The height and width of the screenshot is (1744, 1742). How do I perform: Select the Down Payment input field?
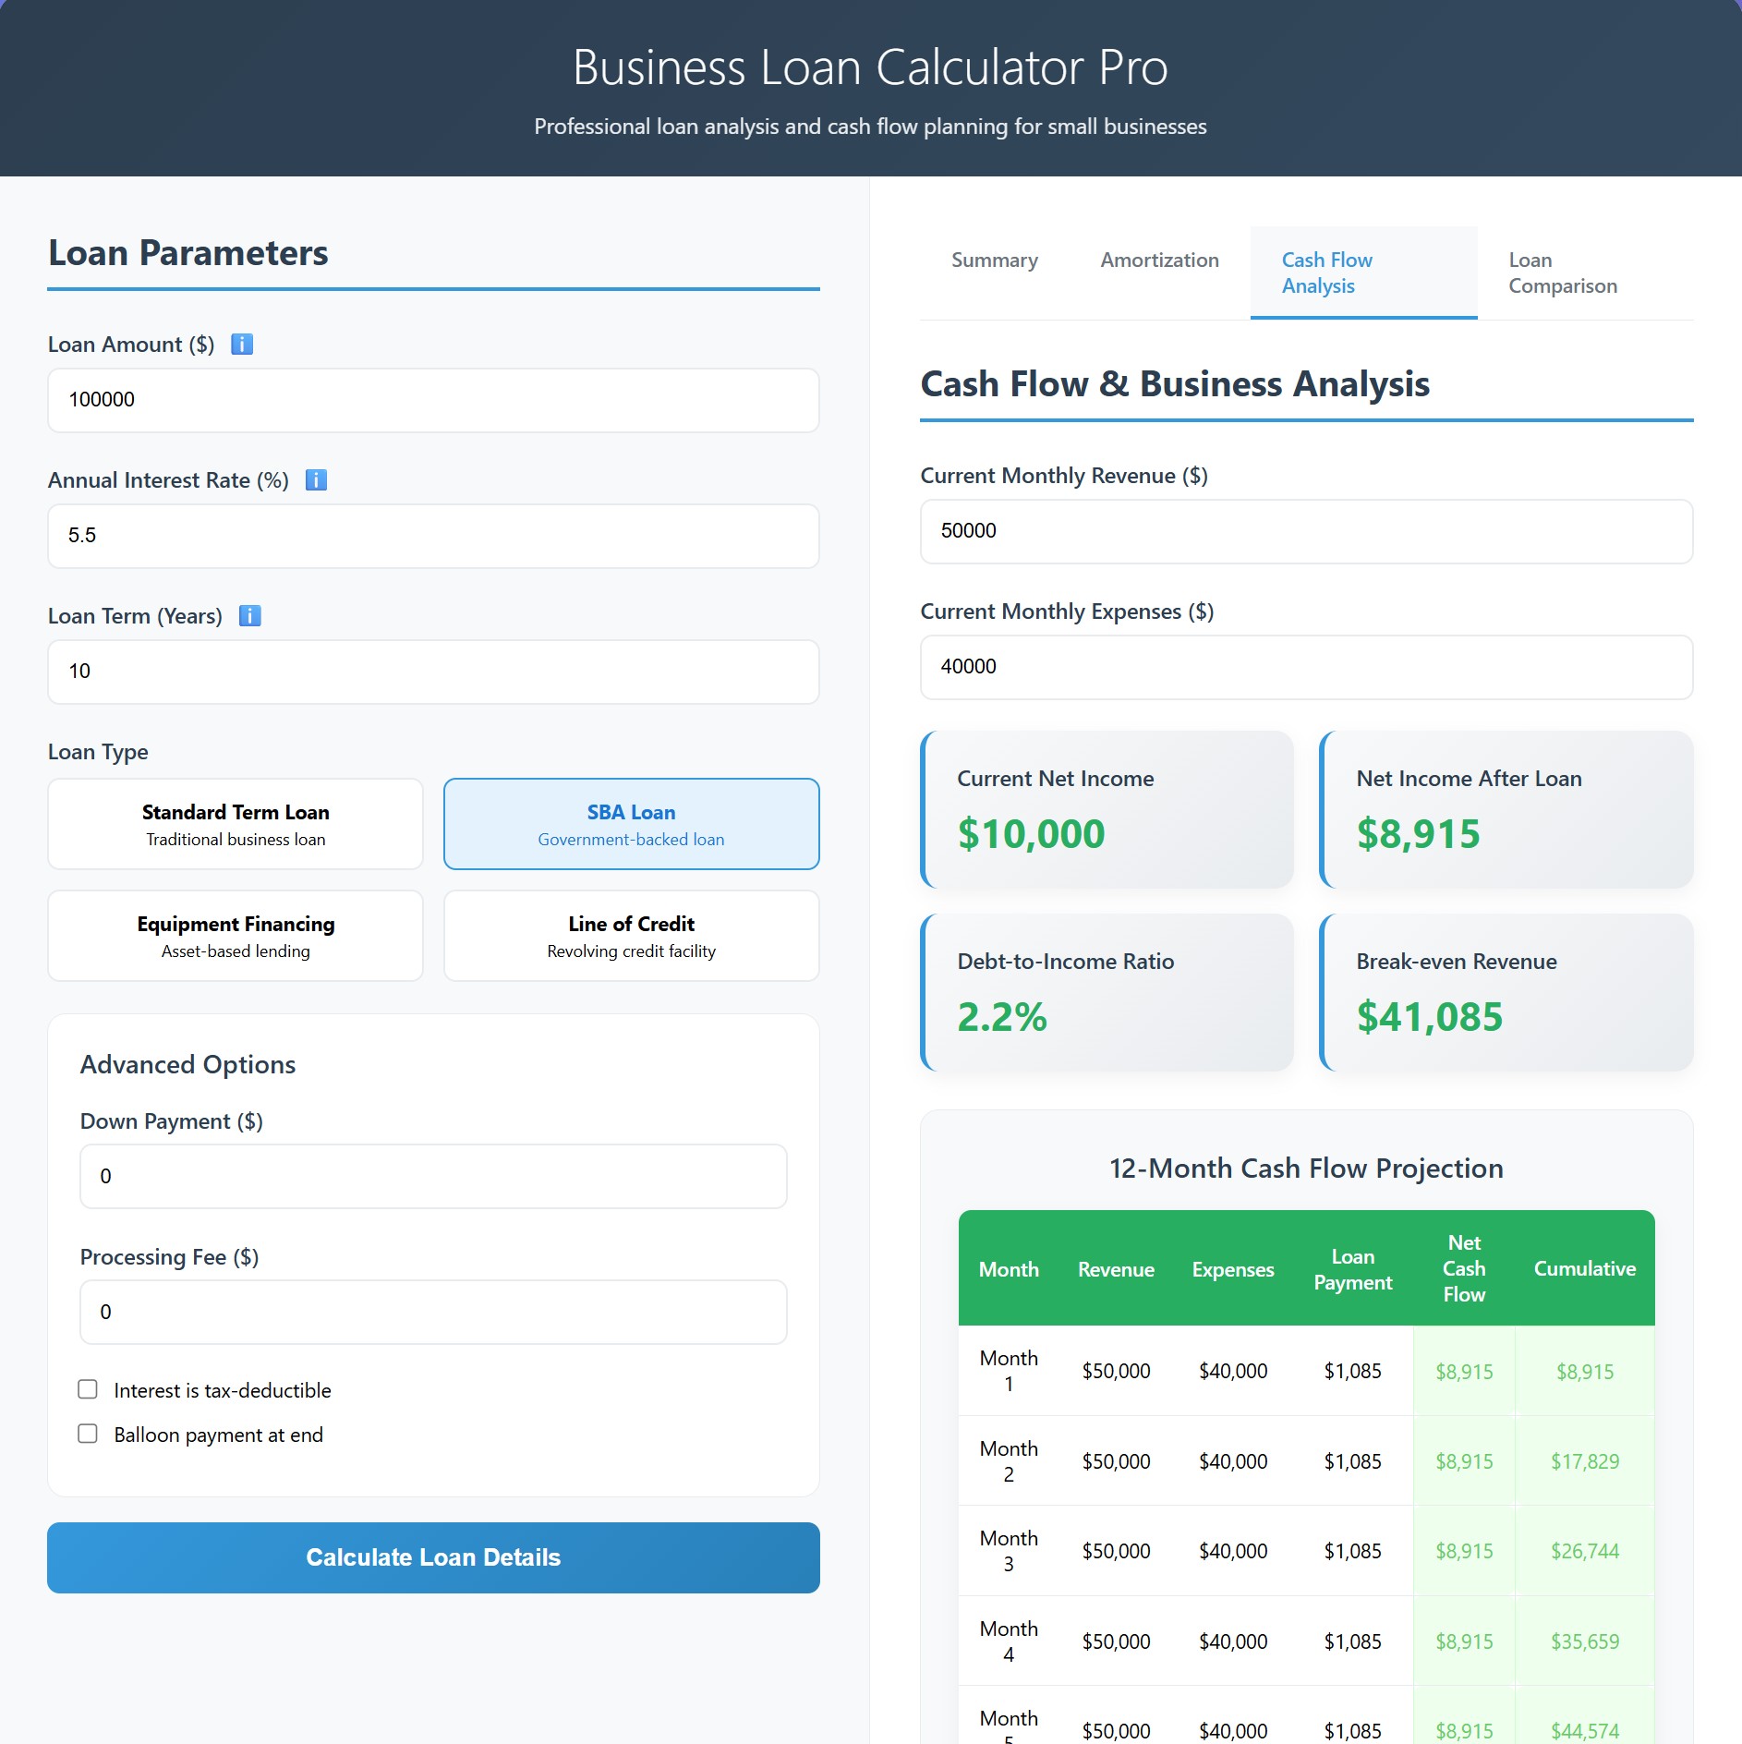432,1176
